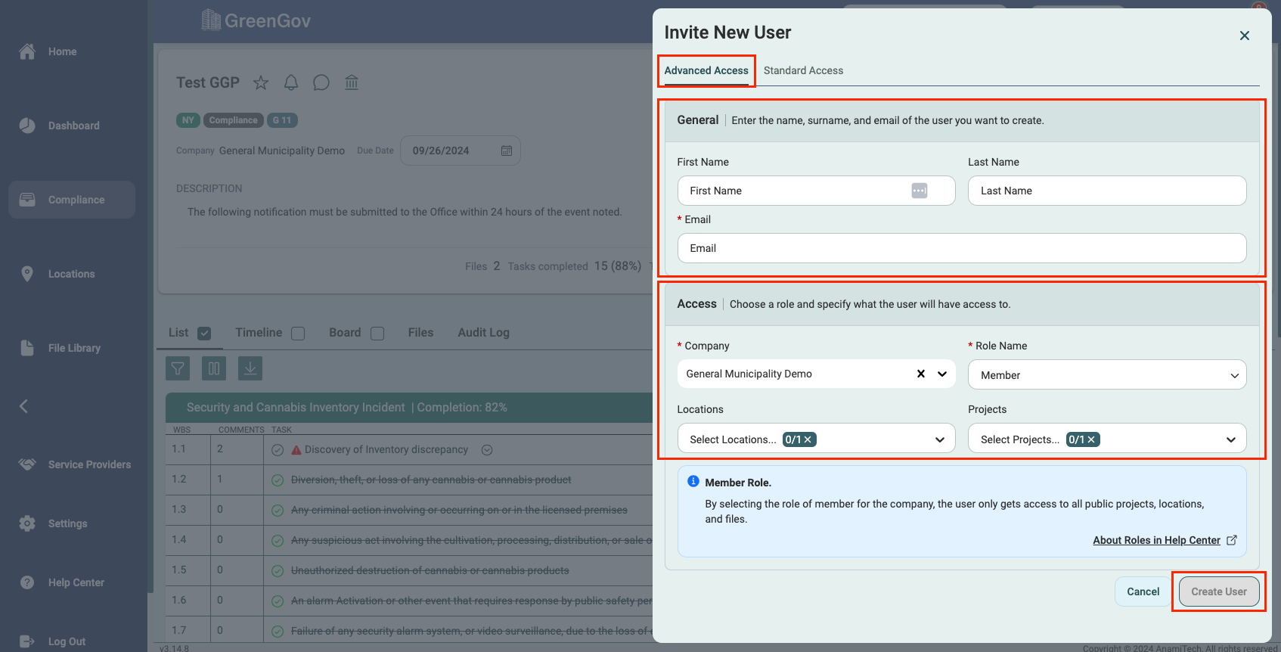The height and width of the screenshot is (652, 1281).
Task: Expand the Select Projects dropdown
Action: pyautogui.click(x=1230, y=439)
